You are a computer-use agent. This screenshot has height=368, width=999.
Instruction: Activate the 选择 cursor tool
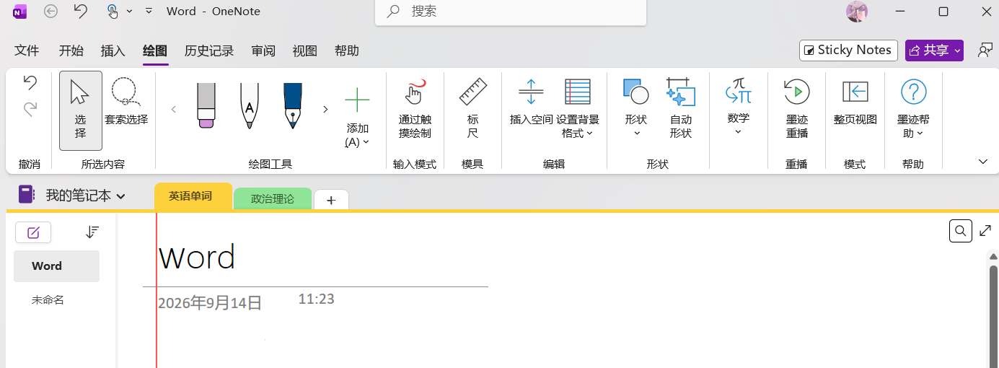click(x=80, y=110)
